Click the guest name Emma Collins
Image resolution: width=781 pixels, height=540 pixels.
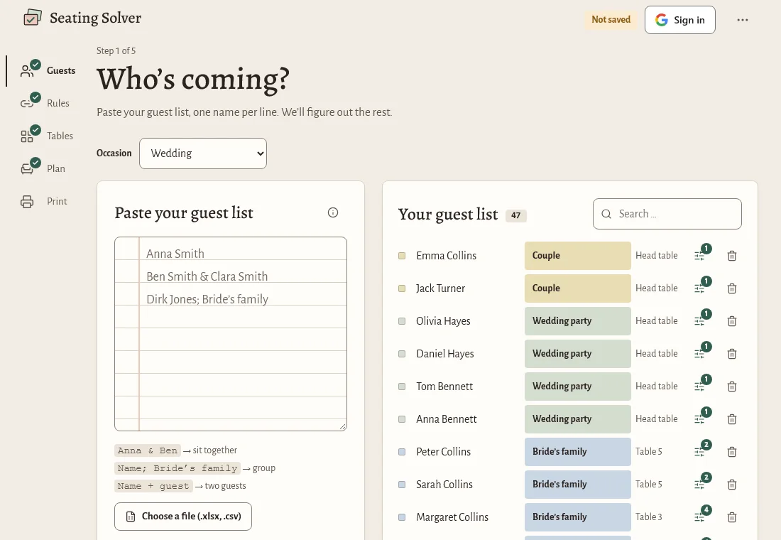click(447, 256)
